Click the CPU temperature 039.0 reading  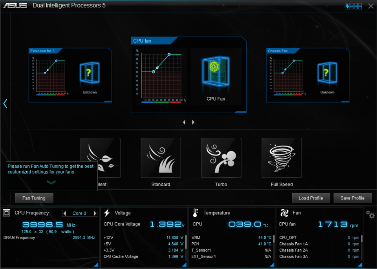click(248, 224)
